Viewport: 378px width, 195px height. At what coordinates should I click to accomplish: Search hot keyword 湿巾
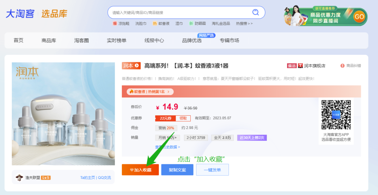(x=179, y=24)
